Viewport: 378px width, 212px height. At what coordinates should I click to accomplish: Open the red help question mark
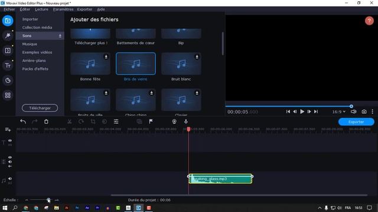[369, 21]
